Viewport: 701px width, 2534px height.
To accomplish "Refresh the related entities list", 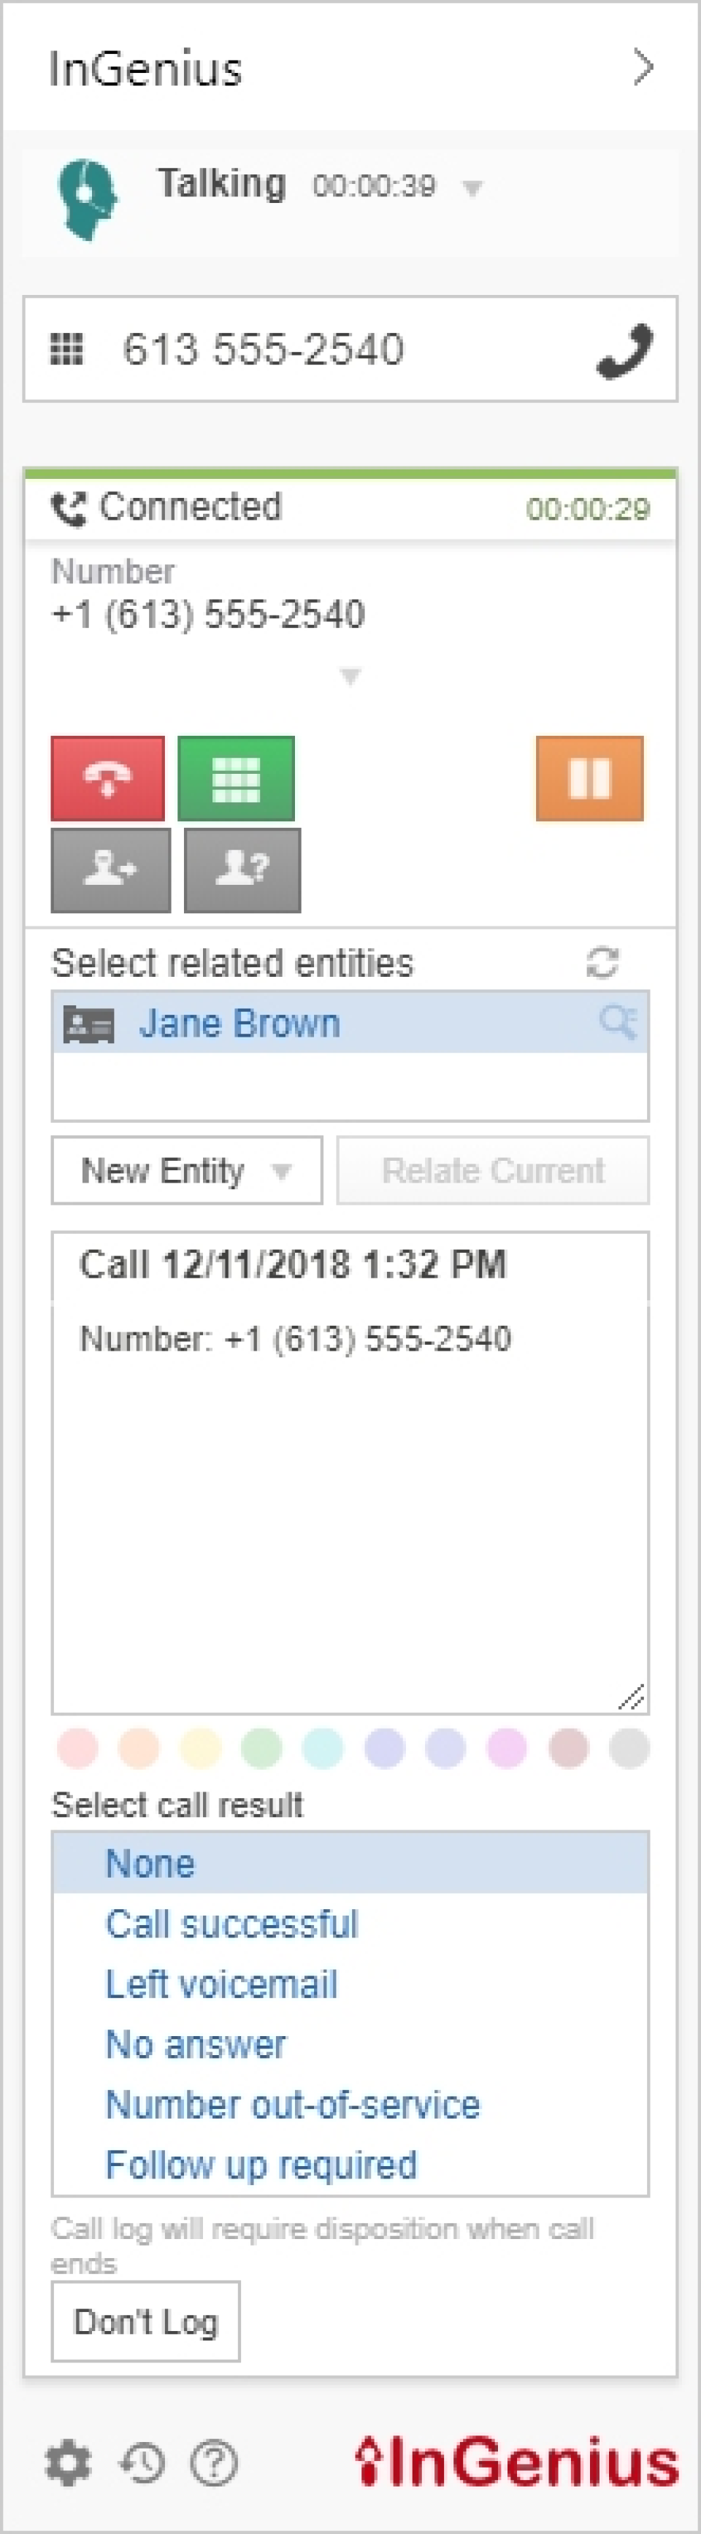I will pos(602,962).
